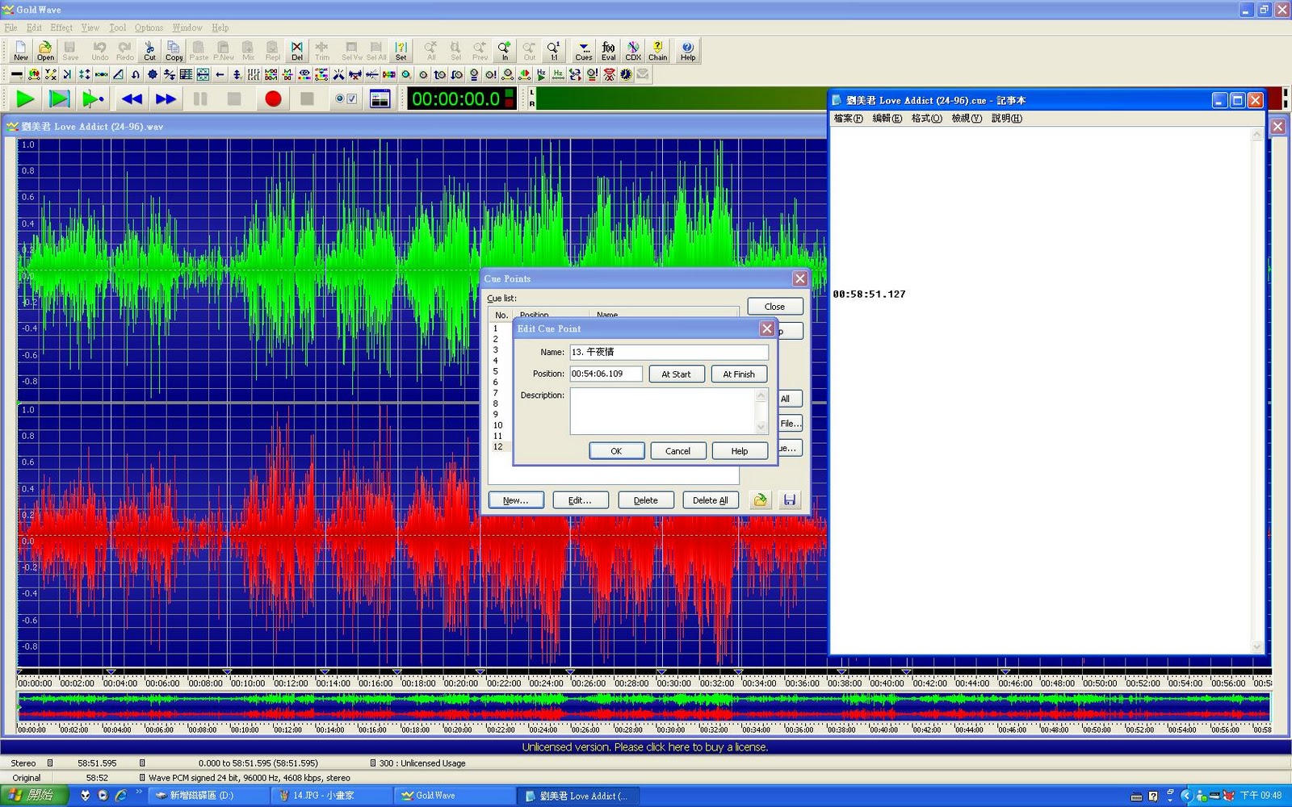Viewport: 1292px width, 807px height.
Task: Click the Fast Forward double-arrow button
Action: 166,99
